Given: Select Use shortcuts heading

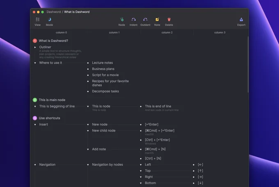Looking at the screenshot, I should coord(50,118).
